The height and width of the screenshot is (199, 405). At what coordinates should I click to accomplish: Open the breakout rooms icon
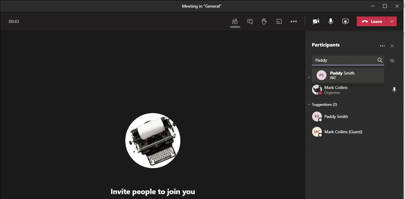[279, 21]
